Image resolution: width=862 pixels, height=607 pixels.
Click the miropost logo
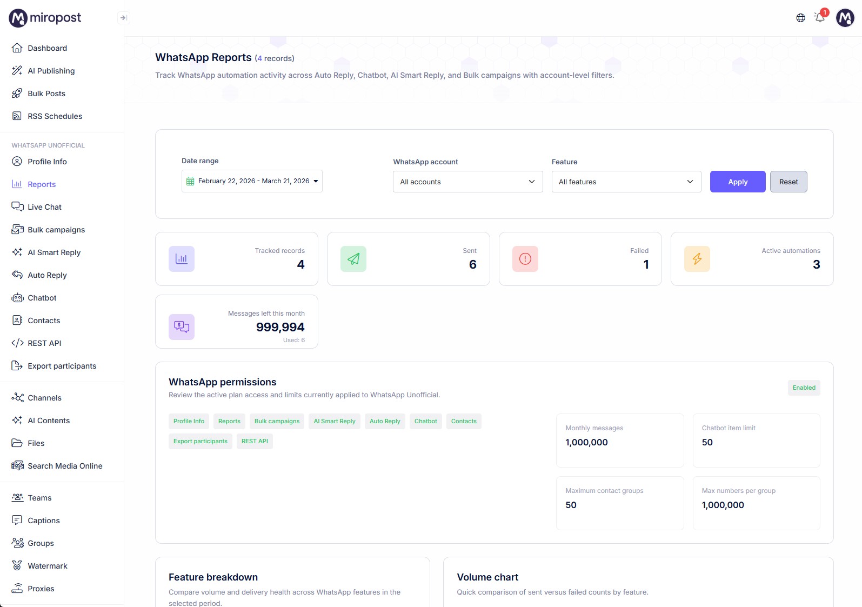click(x=45, y=18)
